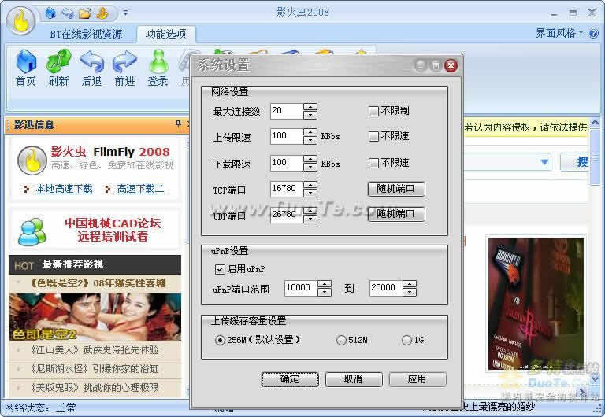The image size is (605, 417).
Task: Open the 界面风格 style dropdown
Action: 559,33
